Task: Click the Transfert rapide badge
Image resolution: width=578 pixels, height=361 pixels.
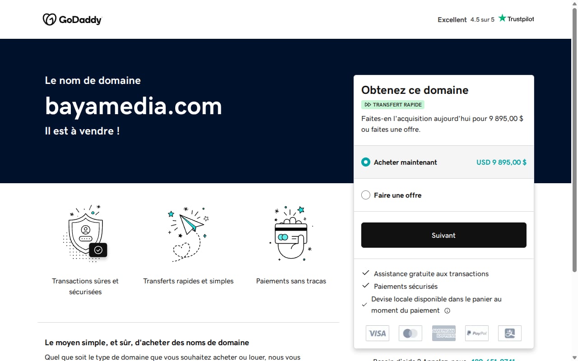Action: click(x=393, y=105)
